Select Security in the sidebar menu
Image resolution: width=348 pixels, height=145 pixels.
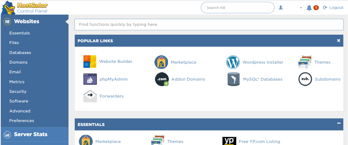coord(18,91)
